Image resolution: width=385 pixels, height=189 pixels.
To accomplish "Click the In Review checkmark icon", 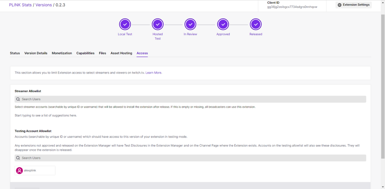I will pyautogui.click(x=190, y=24).
